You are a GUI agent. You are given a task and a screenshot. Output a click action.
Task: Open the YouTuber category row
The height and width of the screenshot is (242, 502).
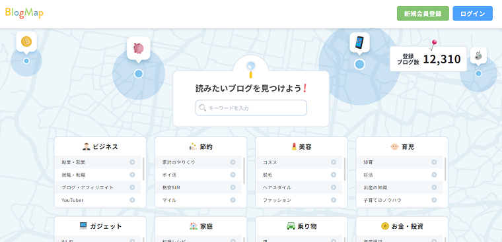pyautogui.click(x=98, y=200)
